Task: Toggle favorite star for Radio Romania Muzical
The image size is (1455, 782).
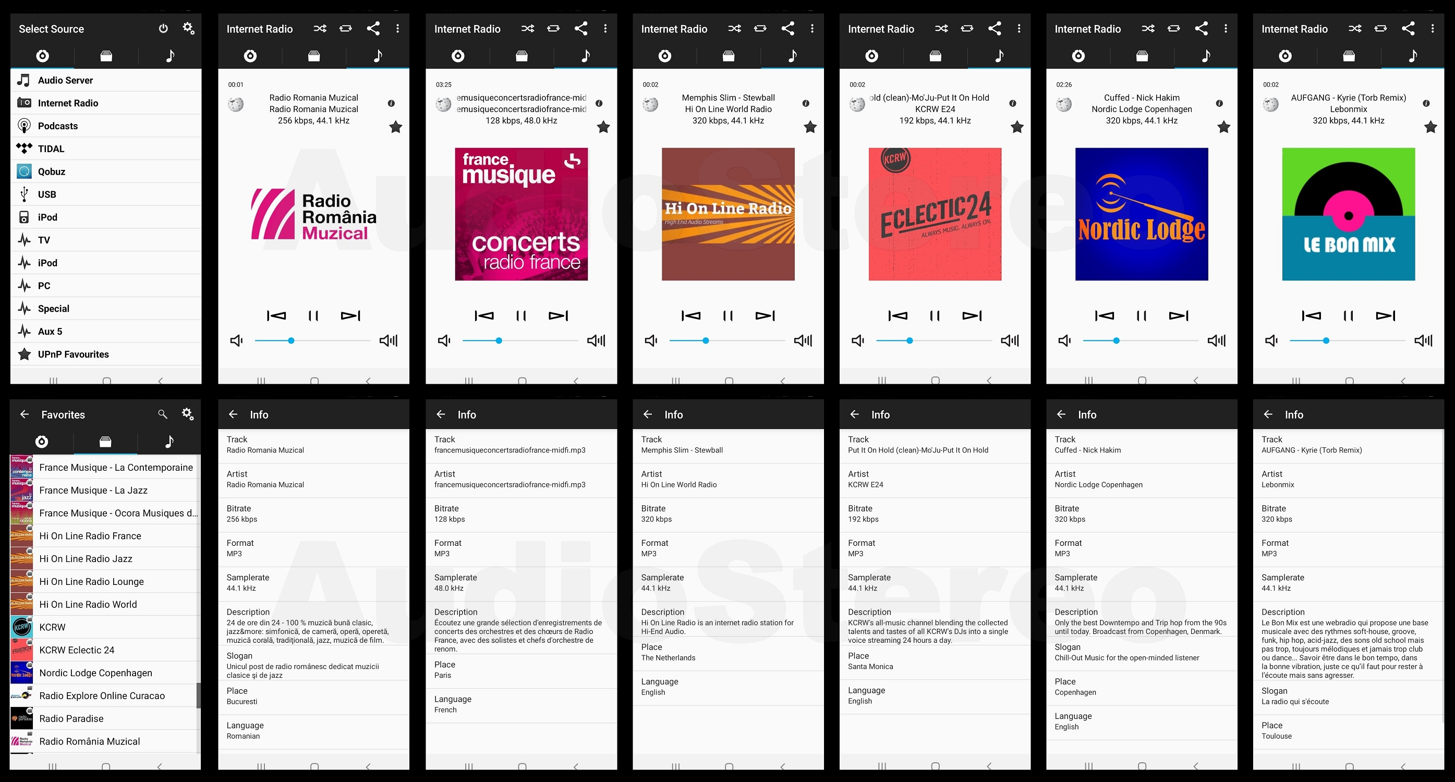Action: [x=395, y=127]
